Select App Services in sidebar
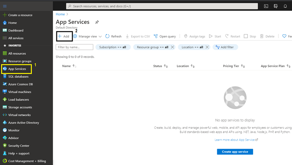Image resolution: width=292 pixels, height=165 pixels. pyautogui.click(x=17, y=69)
